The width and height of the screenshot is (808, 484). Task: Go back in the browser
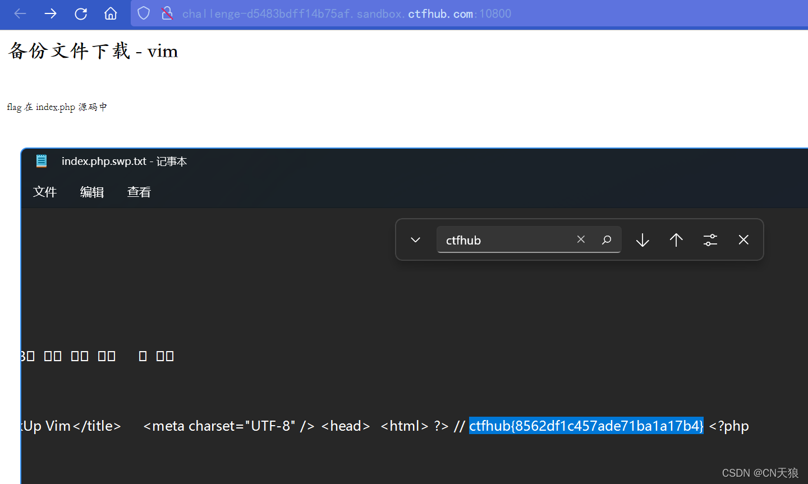20,13
